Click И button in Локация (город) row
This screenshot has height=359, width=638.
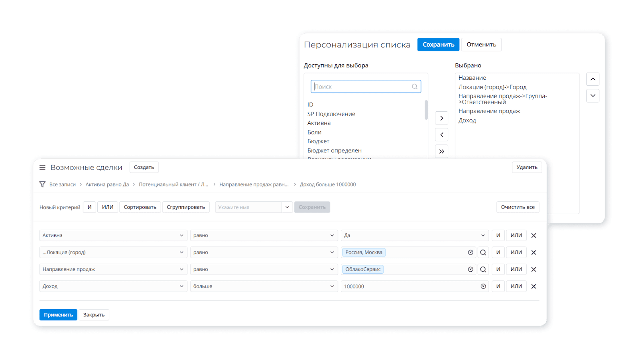(498, 252)
